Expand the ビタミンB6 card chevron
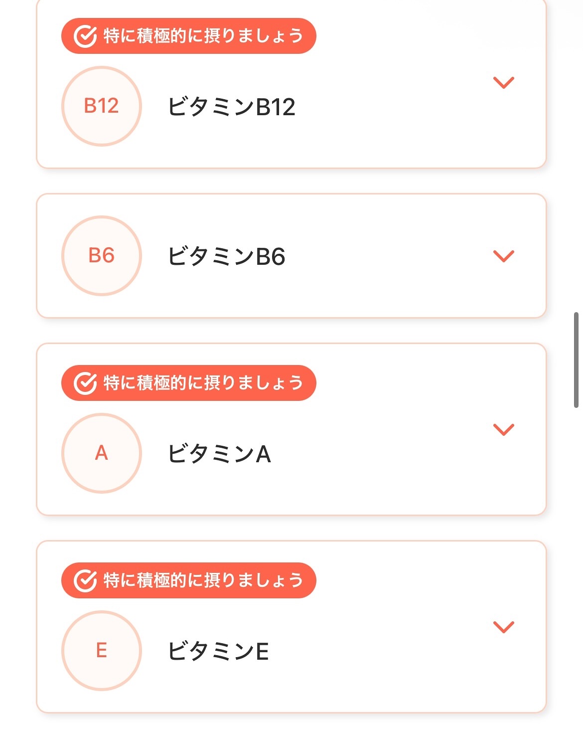The width and height of the screenshot is (583, 729). click(503, 256)
